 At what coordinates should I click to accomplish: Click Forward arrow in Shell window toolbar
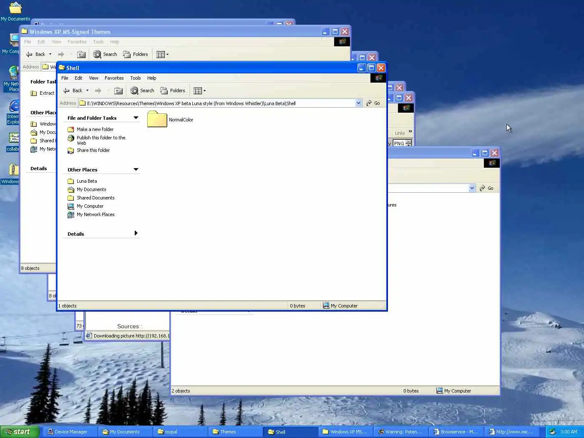click(x=98, y=91)
